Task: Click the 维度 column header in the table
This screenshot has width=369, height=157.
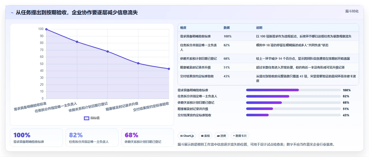Action: click(x=183, y=28)
